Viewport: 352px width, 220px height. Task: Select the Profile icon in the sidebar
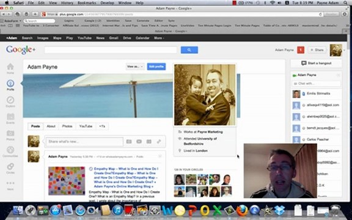click(x=10, y=83)
